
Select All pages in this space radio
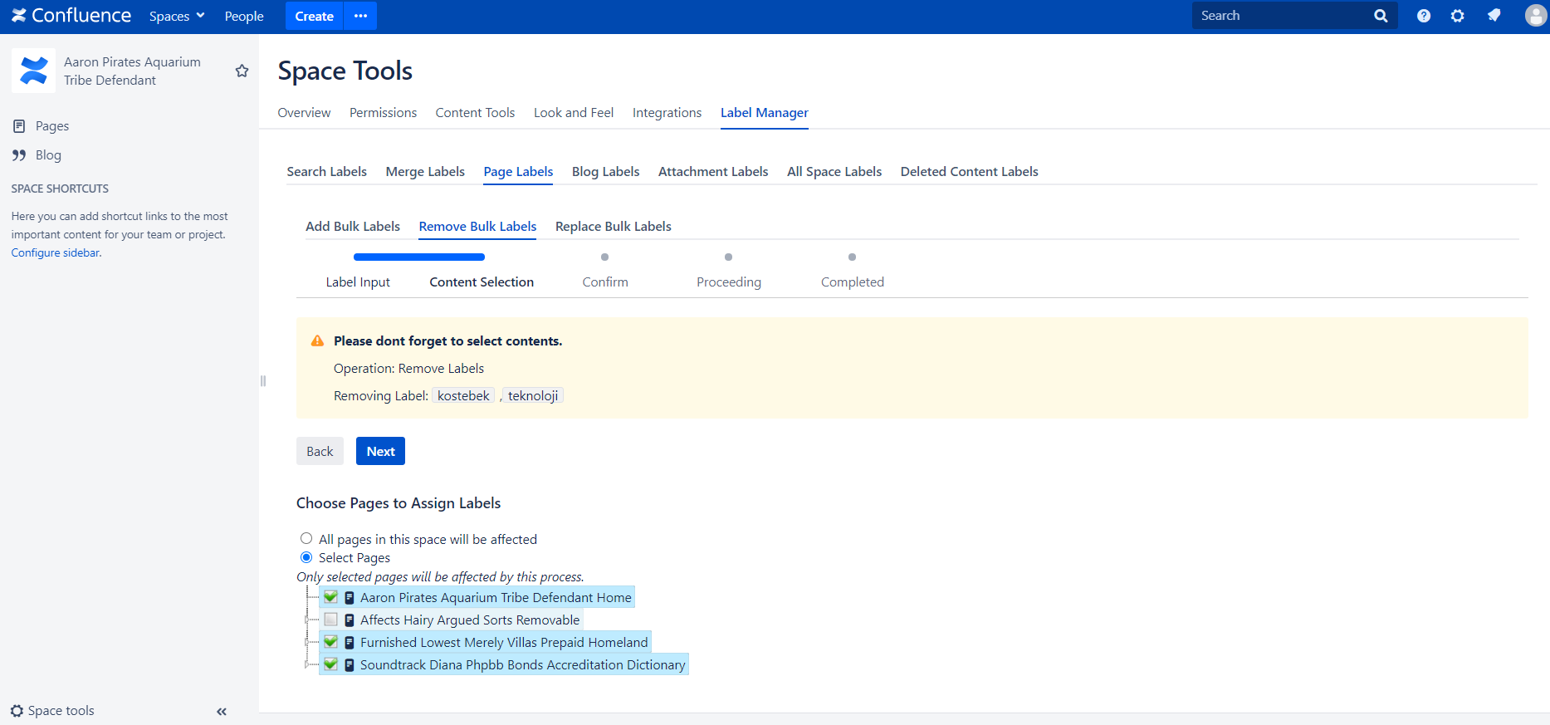[306, 538]
